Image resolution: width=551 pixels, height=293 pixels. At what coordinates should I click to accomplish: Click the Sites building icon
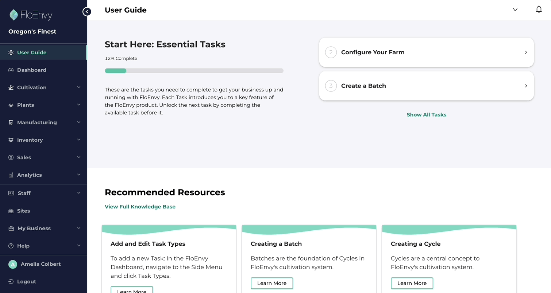point(11,211)
